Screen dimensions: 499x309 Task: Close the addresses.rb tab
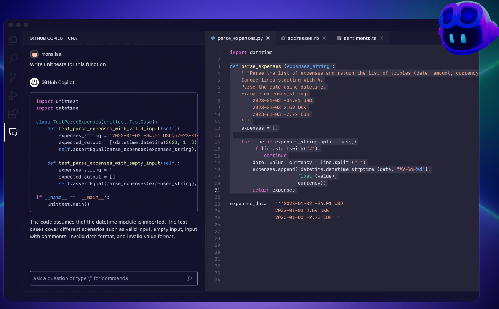324,38
